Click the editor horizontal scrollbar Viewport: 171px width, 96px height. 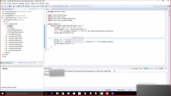click(106, 66)
